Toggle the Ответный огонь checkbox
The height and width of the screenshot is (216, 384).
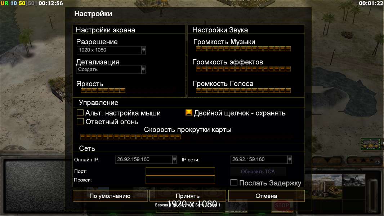pos(80,121)
